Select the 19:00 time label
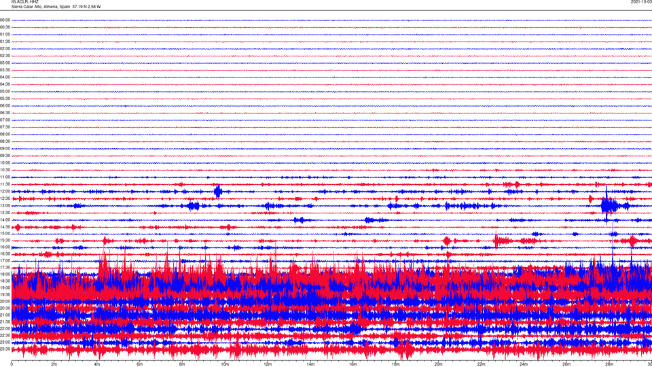 (5, 288)
